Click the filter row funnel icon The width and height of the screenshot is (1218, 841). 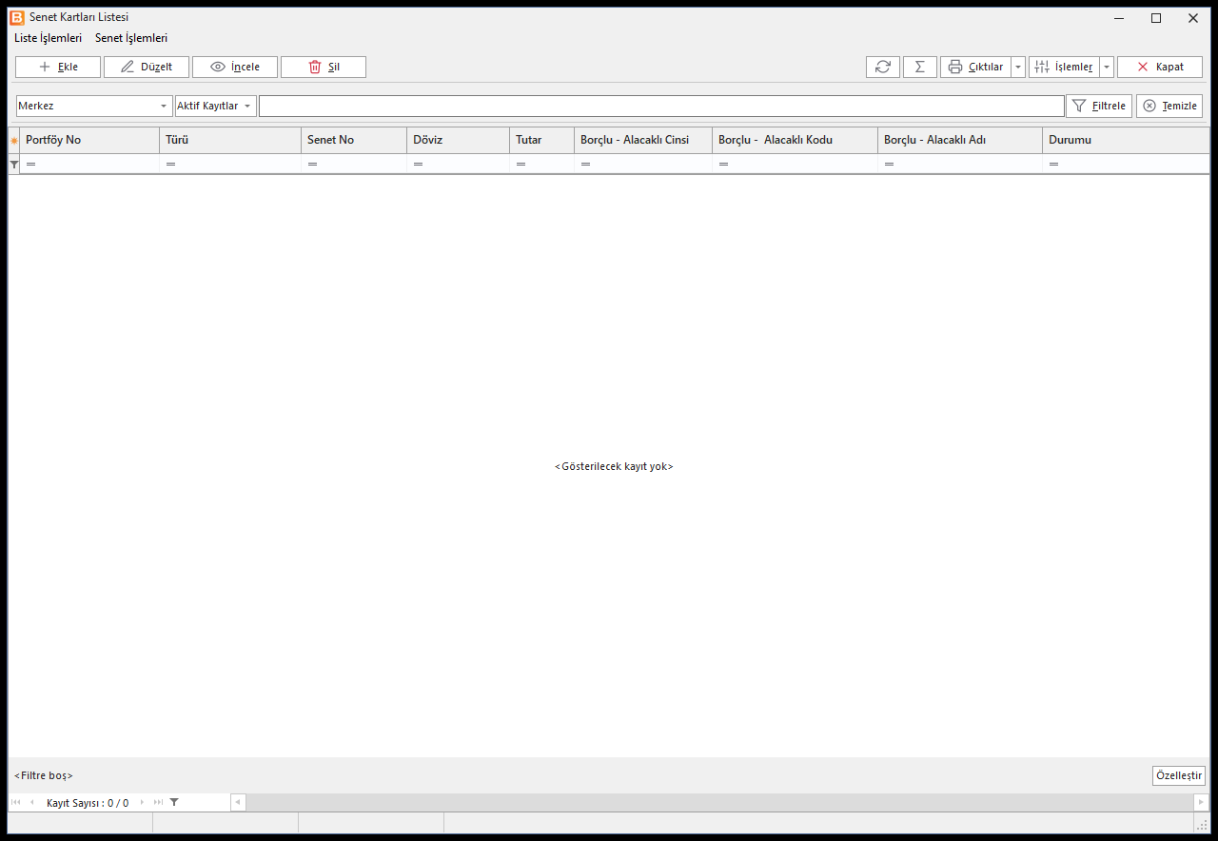[14, 165]
